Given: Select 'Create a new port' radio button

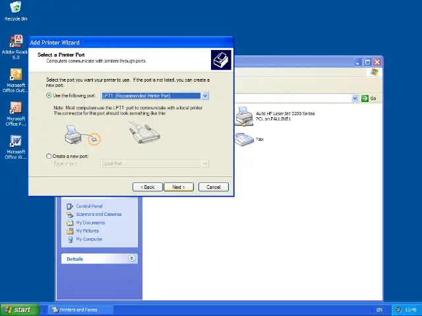Looking at the screenshot, I should click(49, 156).
